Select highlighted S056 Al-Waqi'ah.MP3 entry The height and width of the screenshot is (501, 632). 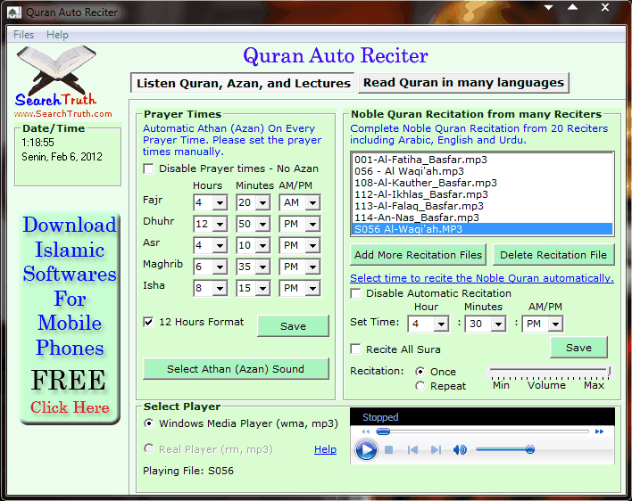point(482,229)
